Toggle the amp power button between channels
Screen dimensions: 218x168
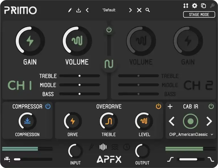tap(109, 30)
